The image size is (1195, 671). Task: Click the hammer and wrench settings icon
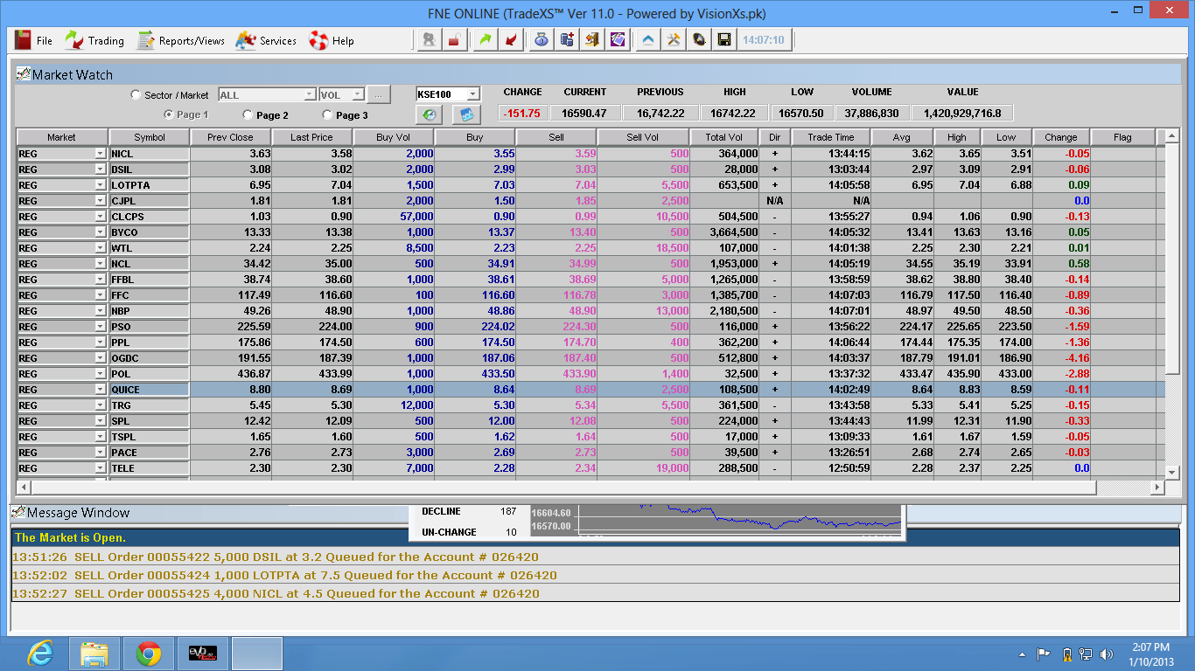[x=674, y=39]
